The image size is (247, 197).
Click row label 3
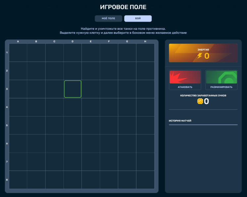[7, 89]
